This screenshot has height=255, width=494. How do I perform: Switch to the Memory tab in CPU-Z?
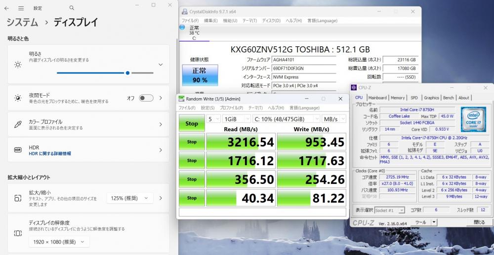click(398, 98)
